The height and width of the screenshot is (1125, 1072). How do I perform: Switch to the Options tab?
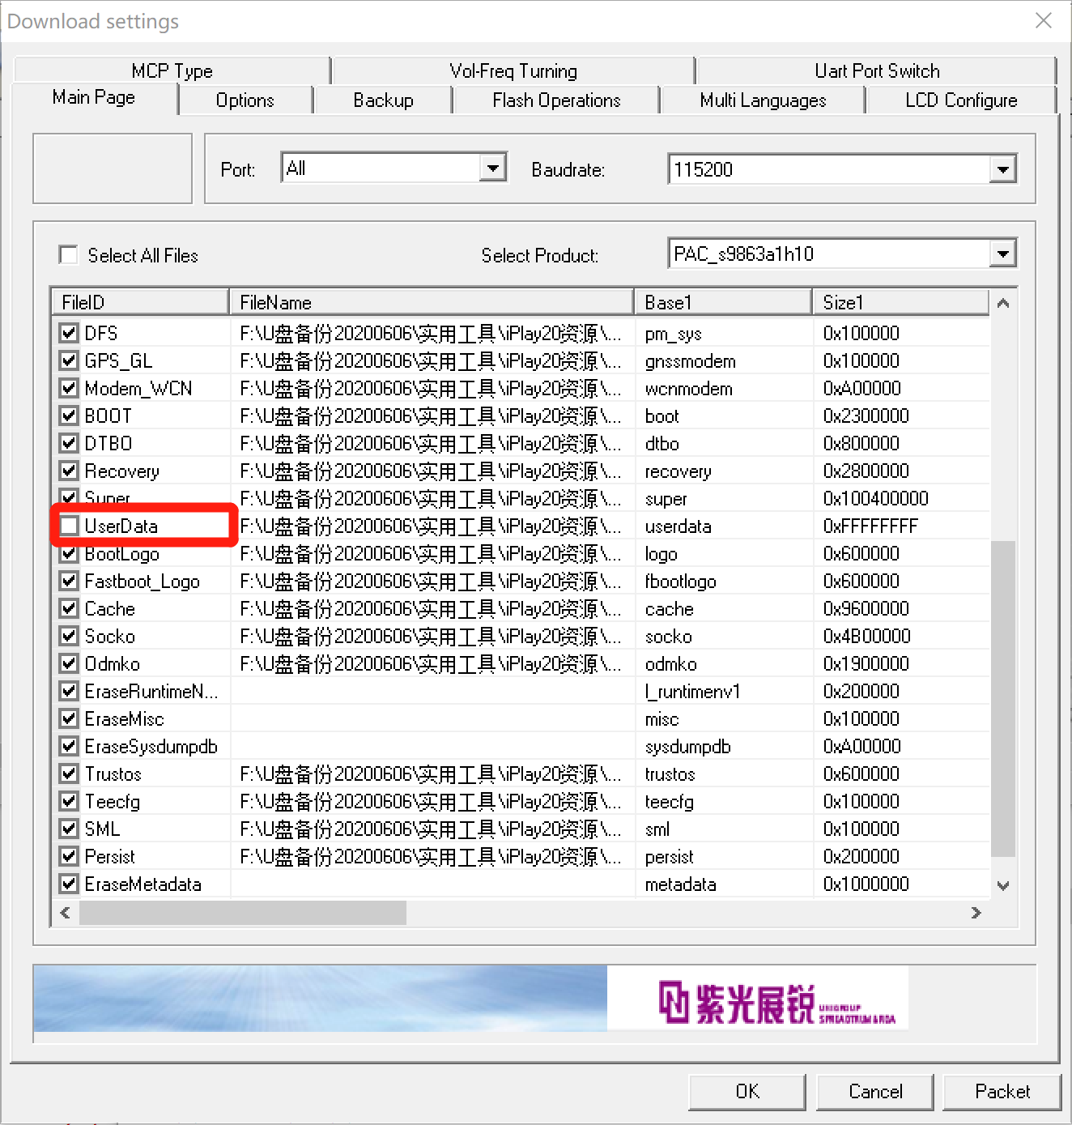[245, 100]
